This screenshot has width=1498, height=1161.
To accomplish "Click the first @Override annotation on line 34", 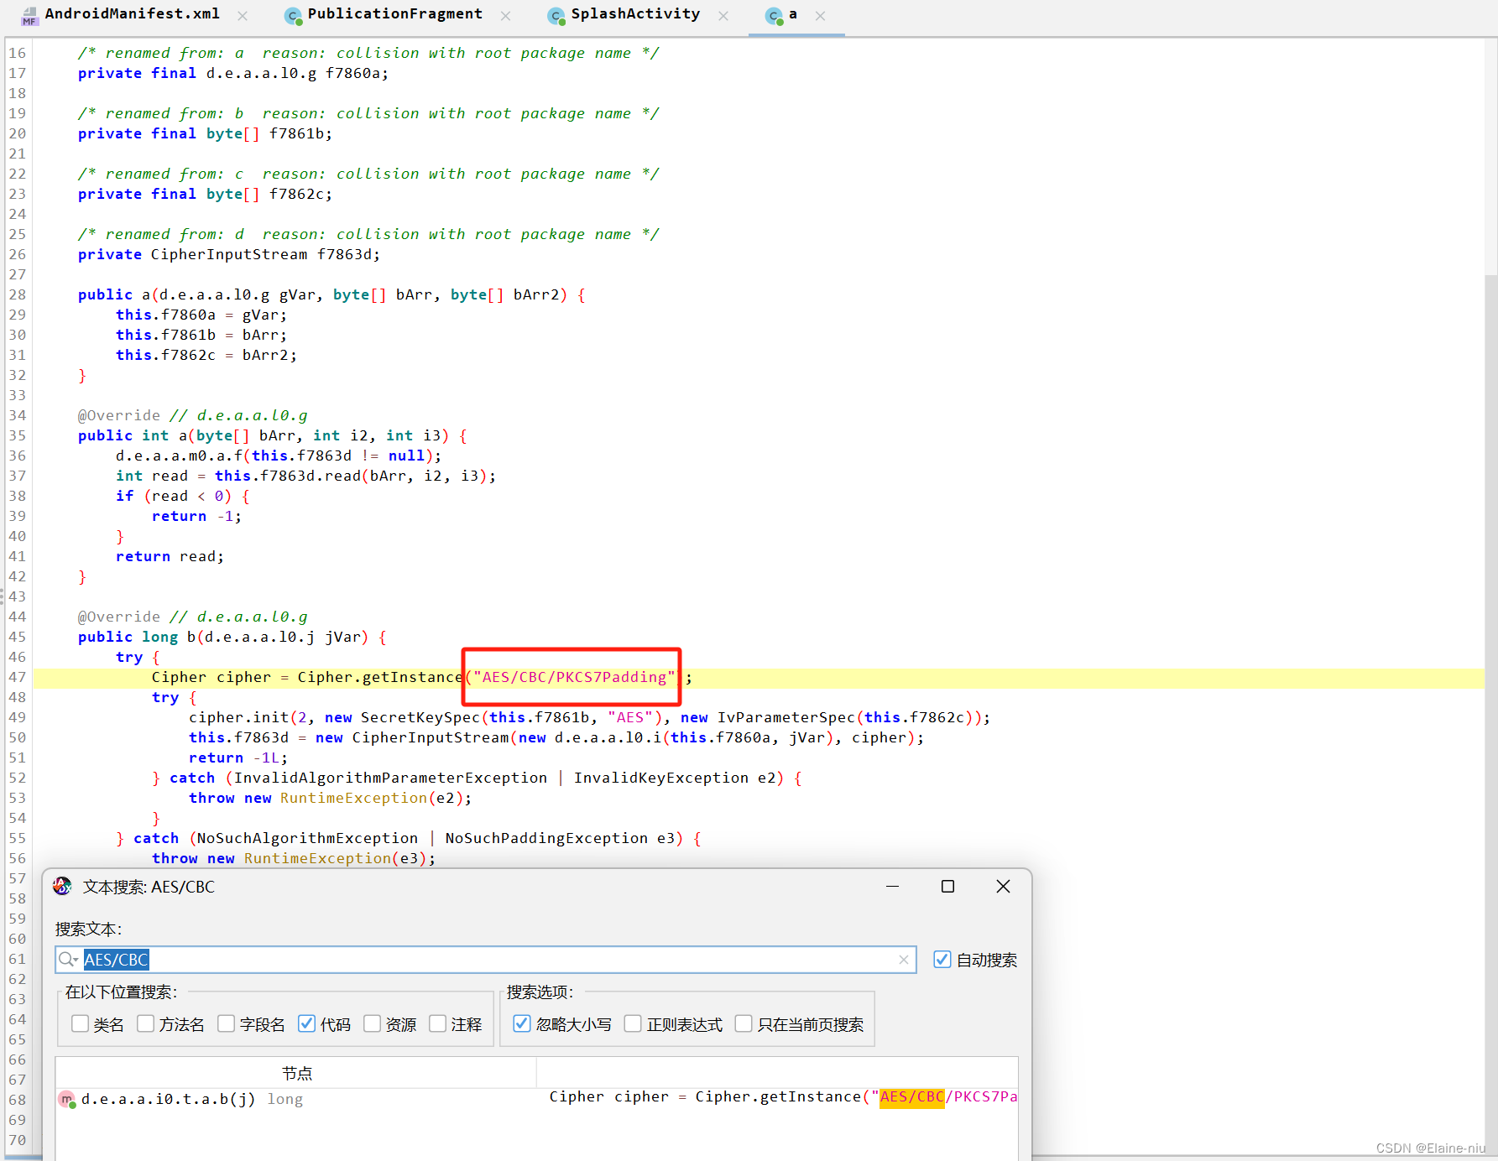I will [119, 415].
